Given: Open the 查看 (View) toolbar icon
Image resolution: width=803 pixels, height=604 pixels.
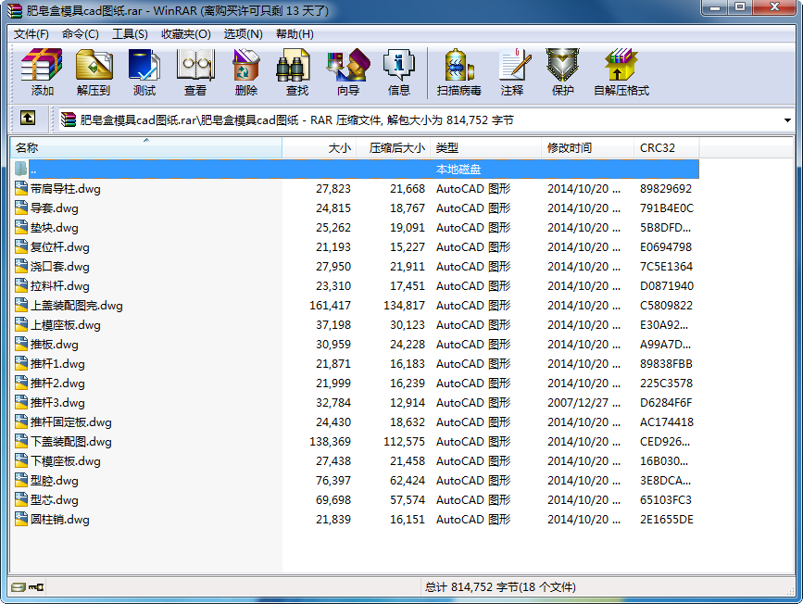Looking at the screenshot, I should [195, 71].
